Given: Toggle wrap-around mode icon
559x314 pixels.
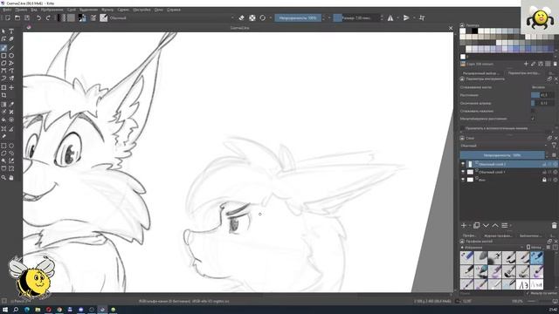Looking at the screenshot, I should [422, 17].
